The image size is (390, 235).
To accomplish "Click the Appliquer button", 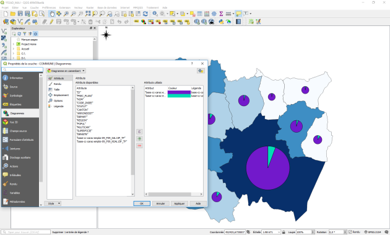I will (x=180, y=203).
